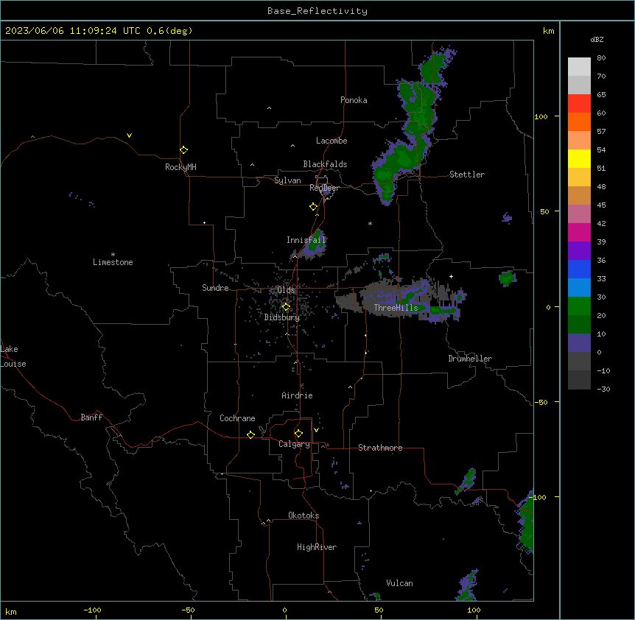Pick the purple 36-39 dBZ legend swatch
Image resolution: width=635 pixels, height=620 pixels.
click(x=579, y=251)
